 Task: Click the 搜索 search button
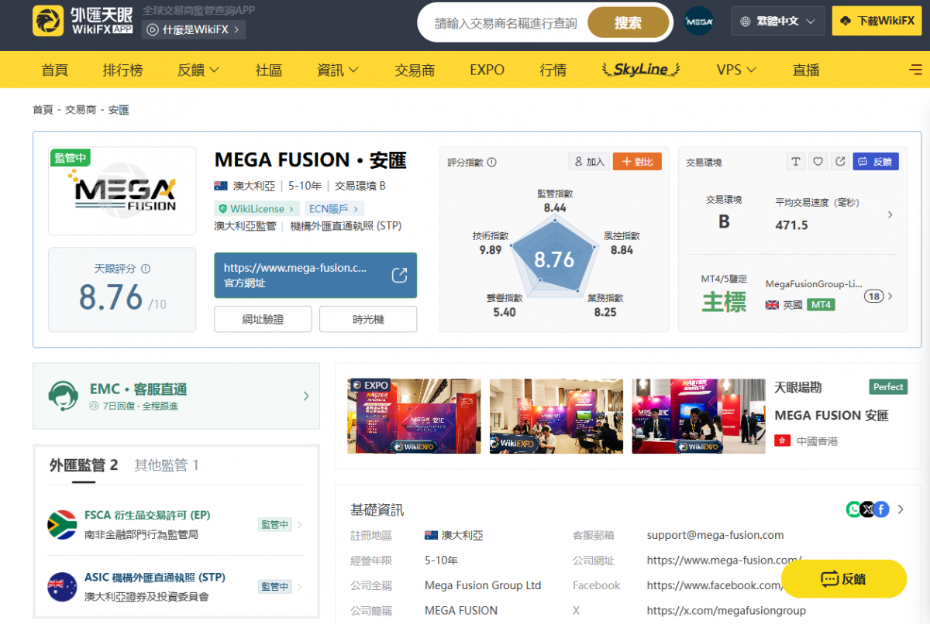(628, 22)
